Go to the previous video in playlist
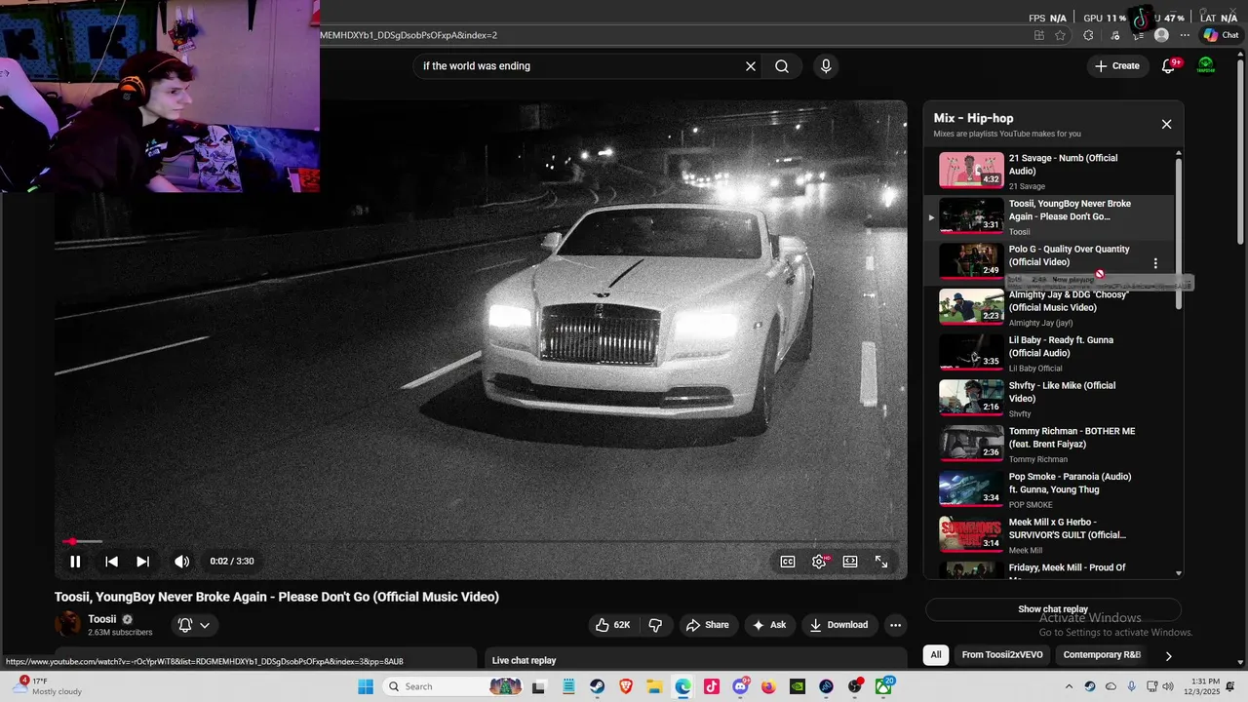 pyautogui.click(x=111, y=562)
